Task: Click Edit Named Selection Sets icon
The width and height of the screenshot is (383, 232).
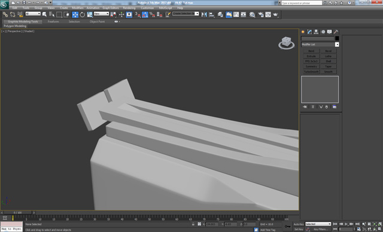Action: coord(168,14)
